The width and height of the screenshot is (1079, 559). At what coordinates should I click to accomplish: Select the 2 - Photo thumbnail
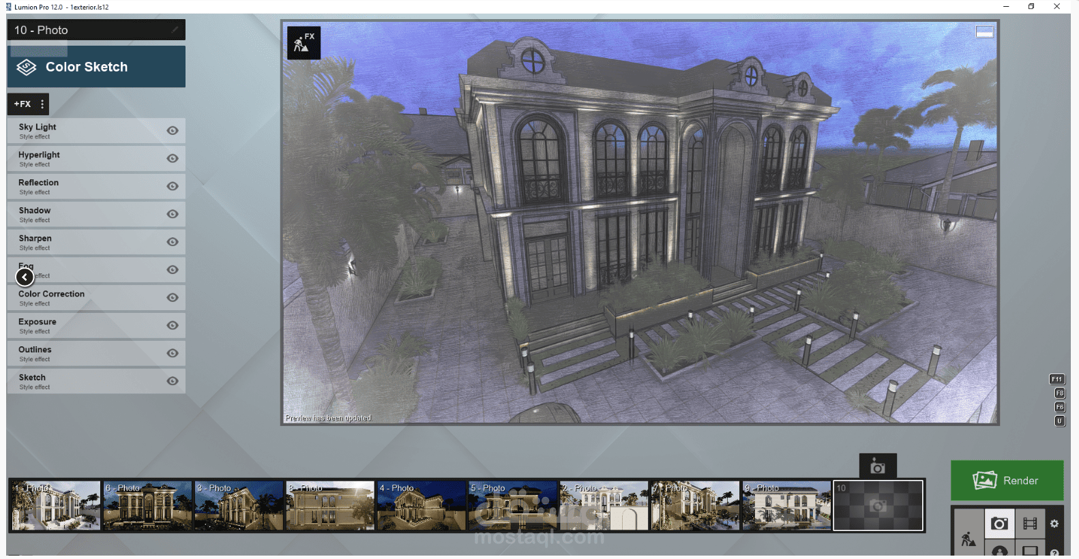tap(604, 506)
